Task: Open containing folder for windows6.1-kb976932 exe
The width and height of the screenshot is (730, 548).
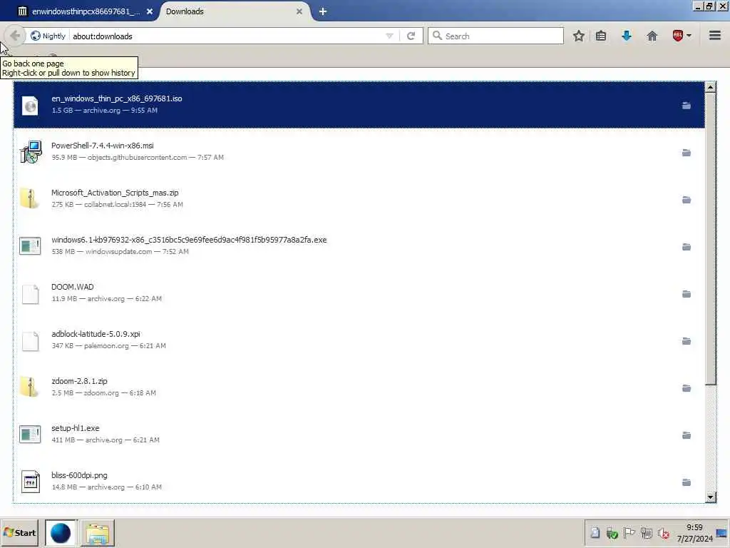Action: [687, 247]
